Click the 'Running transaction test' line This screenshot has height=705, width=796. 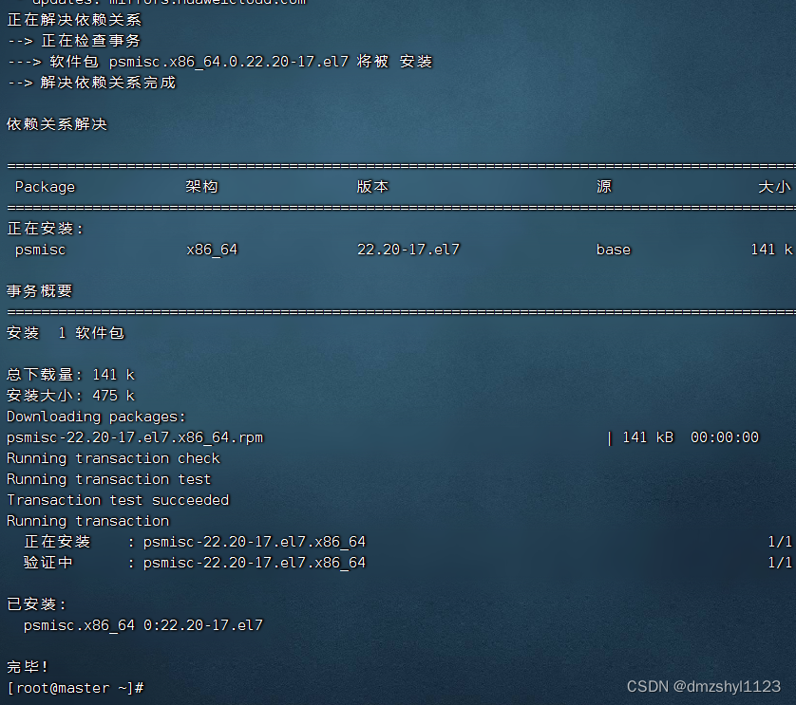[x=108, y=479]
